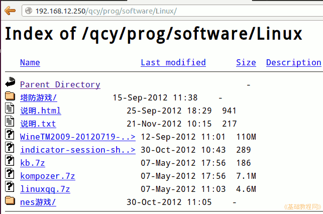Download the WineTM2009-20120719 file

[x=78, y=137]
